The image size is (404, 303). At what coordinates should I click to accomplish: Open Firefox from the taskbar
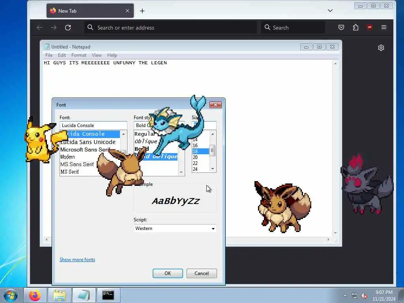(35, 295)
